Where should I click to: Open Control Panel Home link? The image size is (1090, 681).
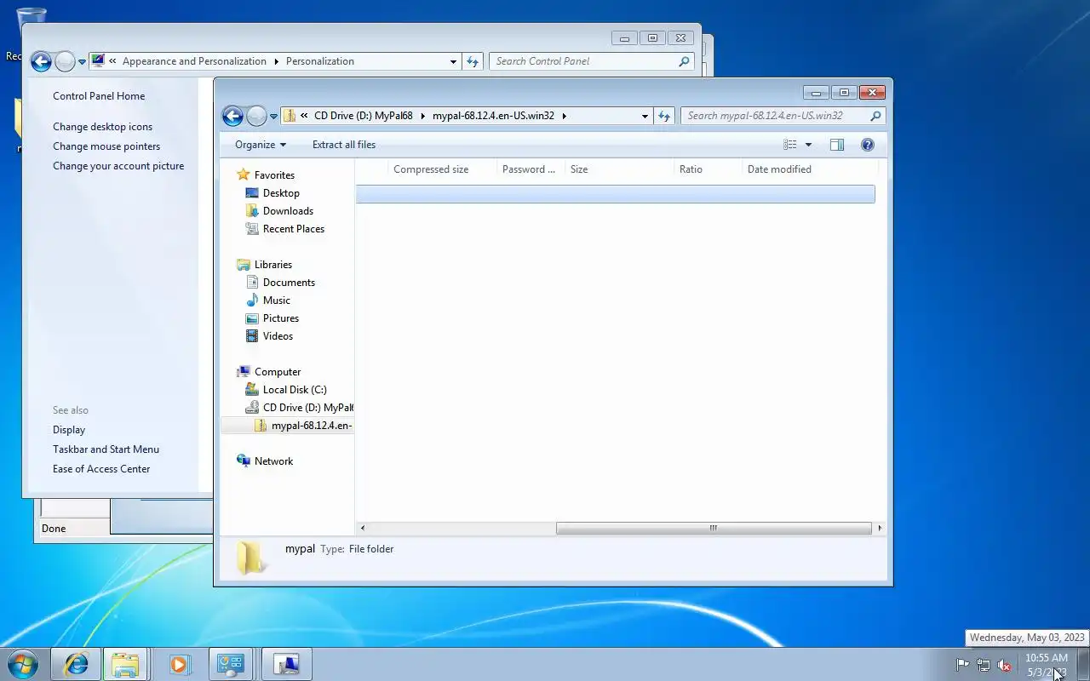point(99,96)
